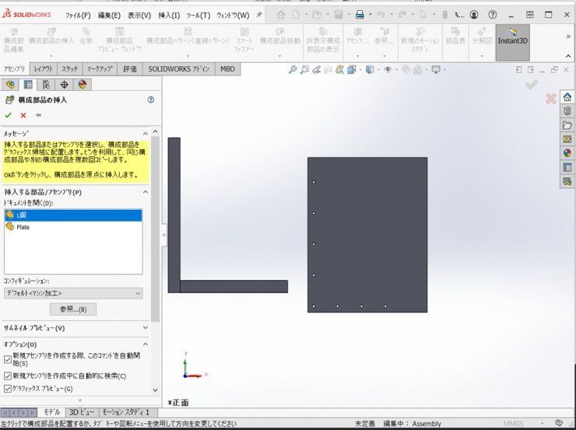
Task: Open the appearances color-ball icon in the right task pane
Action: pos(567,153)
